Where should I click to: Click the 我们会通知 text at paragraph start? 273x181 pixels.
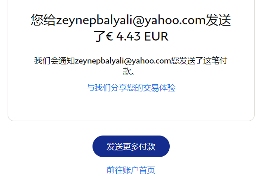pos(54,61)
